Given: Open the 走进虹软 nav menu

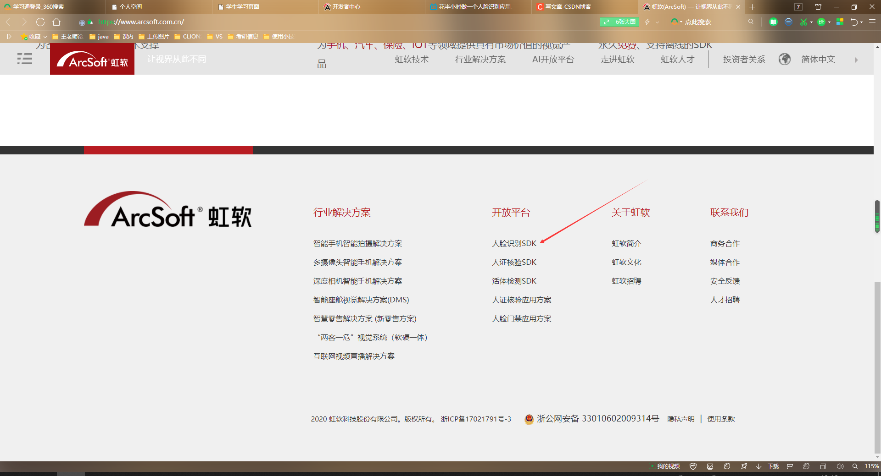Looking at the screenshot, I should (x=618, y=59).
